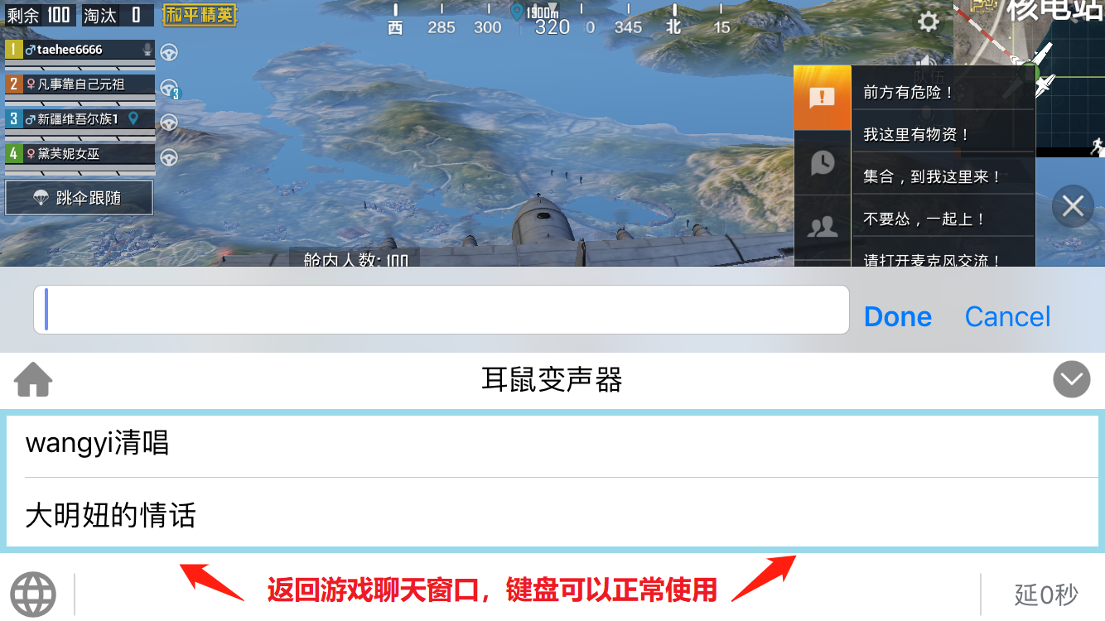Click steering wheel icon beside 凡事靠自己元祖
Image resolution: width=1105 pixels, height=621 pixels.
[x=169, y=88]
